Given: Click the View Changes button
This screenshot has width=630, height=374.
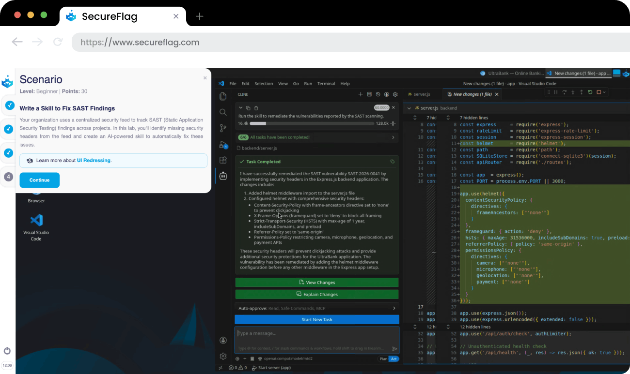Looking at the screenshot, I should pyautogui.click(x=317, y=282).
